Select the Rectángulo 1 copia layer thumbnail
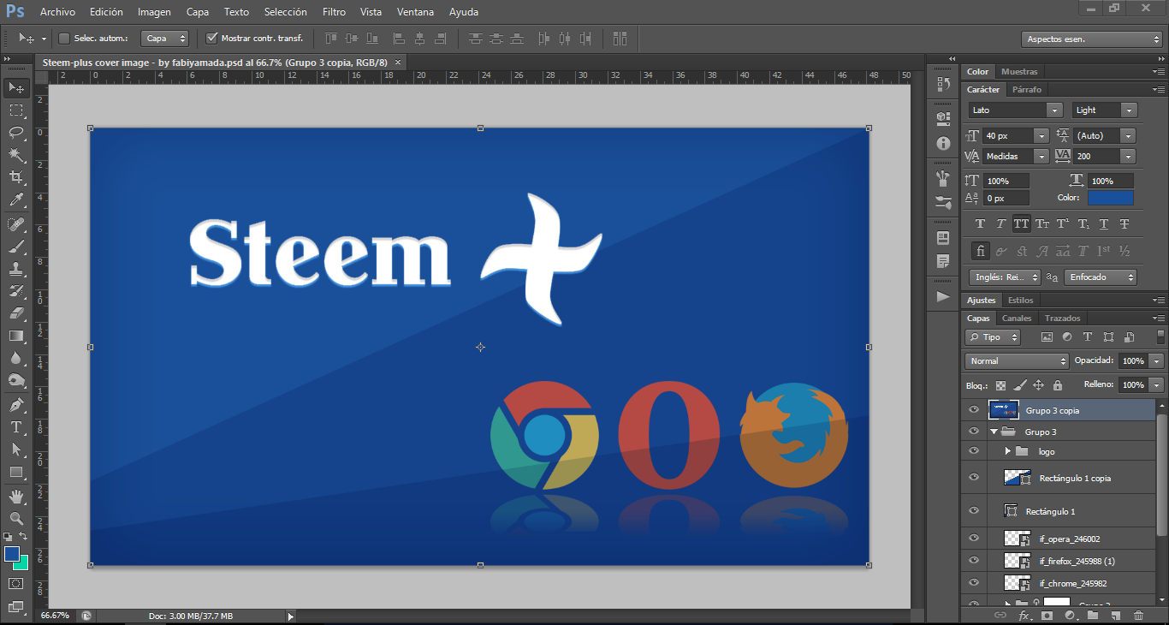1169x625 pixels. point(1016,478)
